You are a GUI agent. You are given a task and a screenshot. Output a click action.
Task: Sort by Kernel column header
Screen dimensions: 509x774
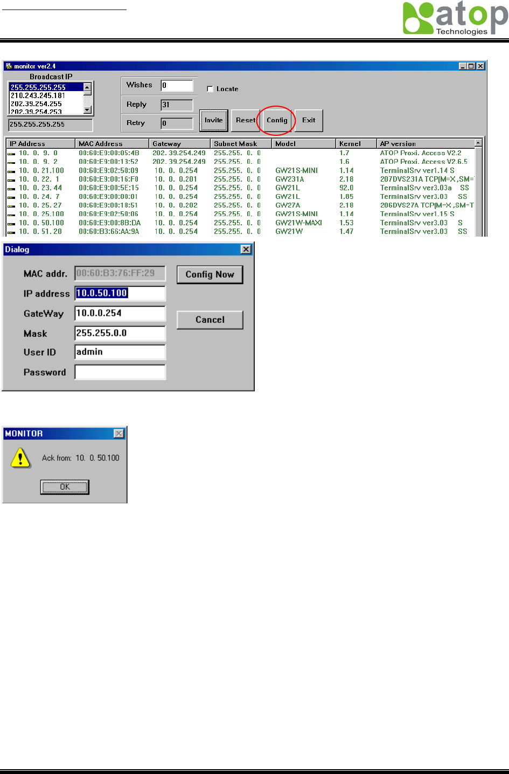[356, 143]
